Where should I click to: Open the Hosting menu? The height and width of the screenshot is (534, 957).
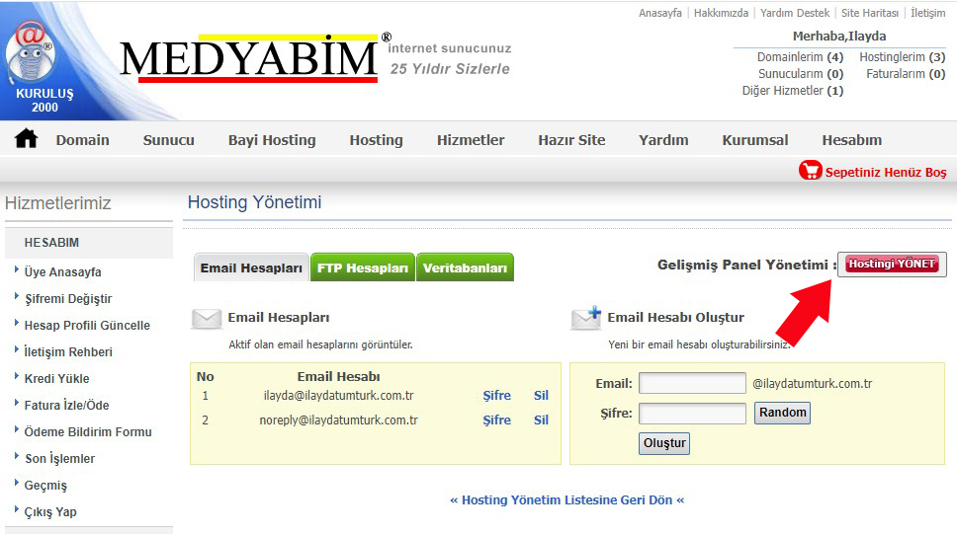[376, 140]
